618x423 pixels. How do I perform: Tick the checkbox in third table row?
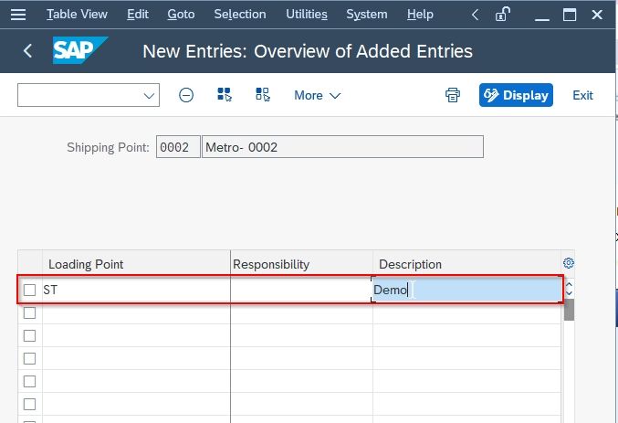29,336
